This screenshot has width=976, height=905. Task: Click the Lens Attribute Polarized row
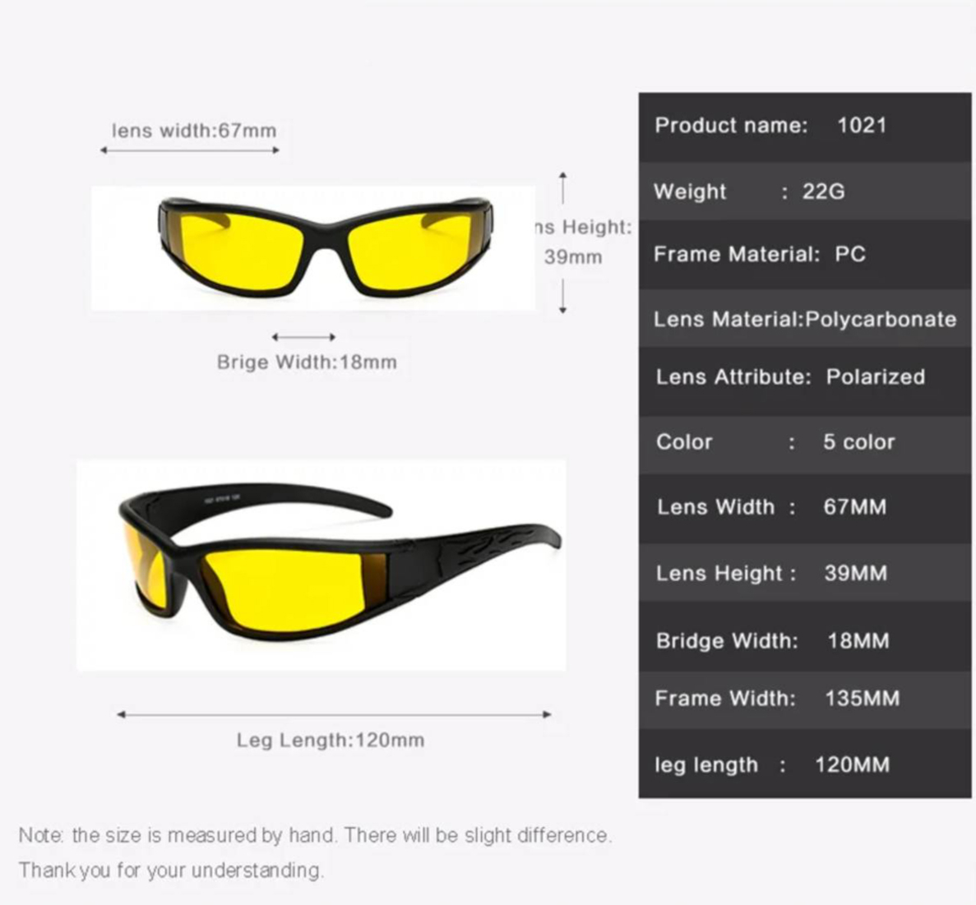pos(804,377)
